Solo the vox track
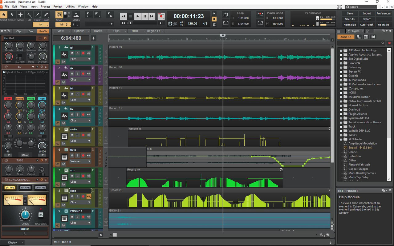This screenshot has width=394, height=246. point(77,176)
